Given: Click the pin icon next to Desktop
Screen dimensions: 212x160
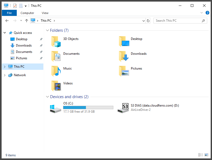Looking at the screenshot, I should pyautogui.click(x=41, y=39).
